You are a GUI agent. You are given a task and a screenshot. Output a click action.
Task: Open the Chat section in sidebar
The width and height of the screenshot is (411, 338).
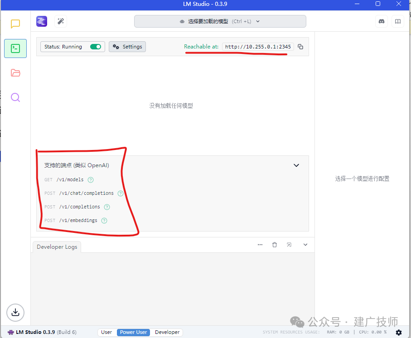click(15, 24)
